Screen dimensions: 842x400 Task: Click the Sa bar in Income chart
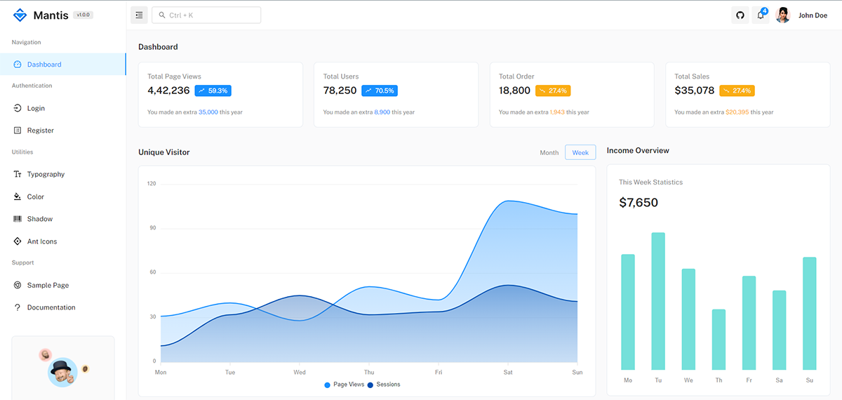pos(779,331)
